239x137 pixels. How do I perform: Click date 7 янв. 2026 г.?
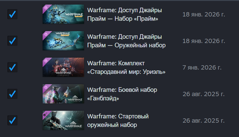click(x=202, y=68)
